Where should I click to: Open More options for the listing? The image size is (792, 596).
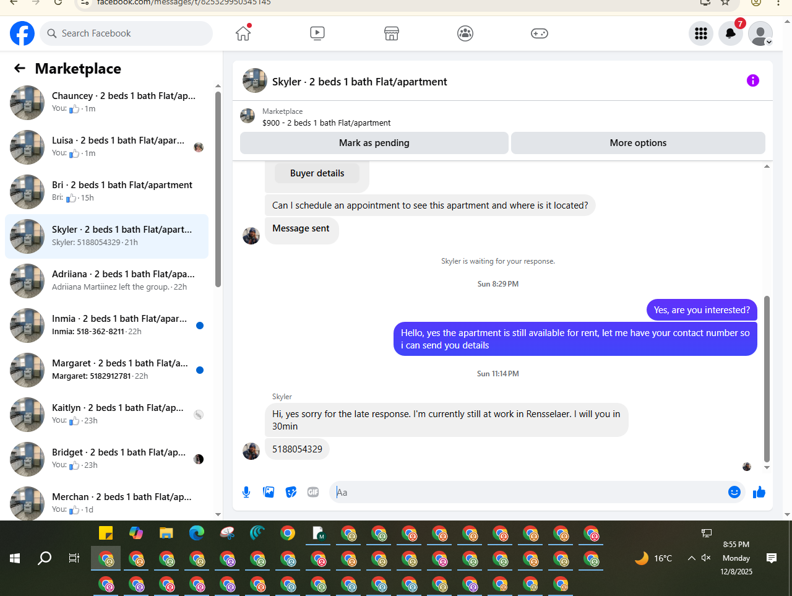tap(638, 143)
